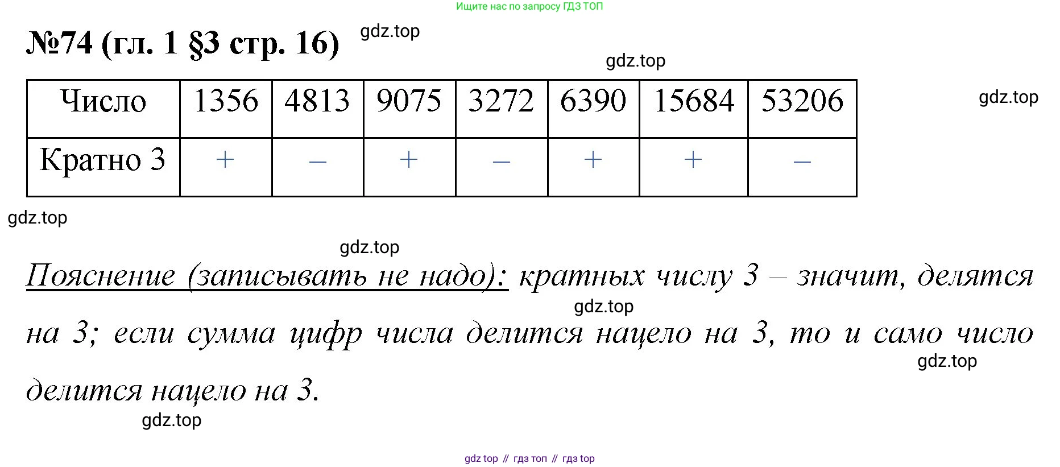1060x467 pixels.
Task: Click the purple 'gdz top // гдз топ' footer
Action: click(529, 458)
